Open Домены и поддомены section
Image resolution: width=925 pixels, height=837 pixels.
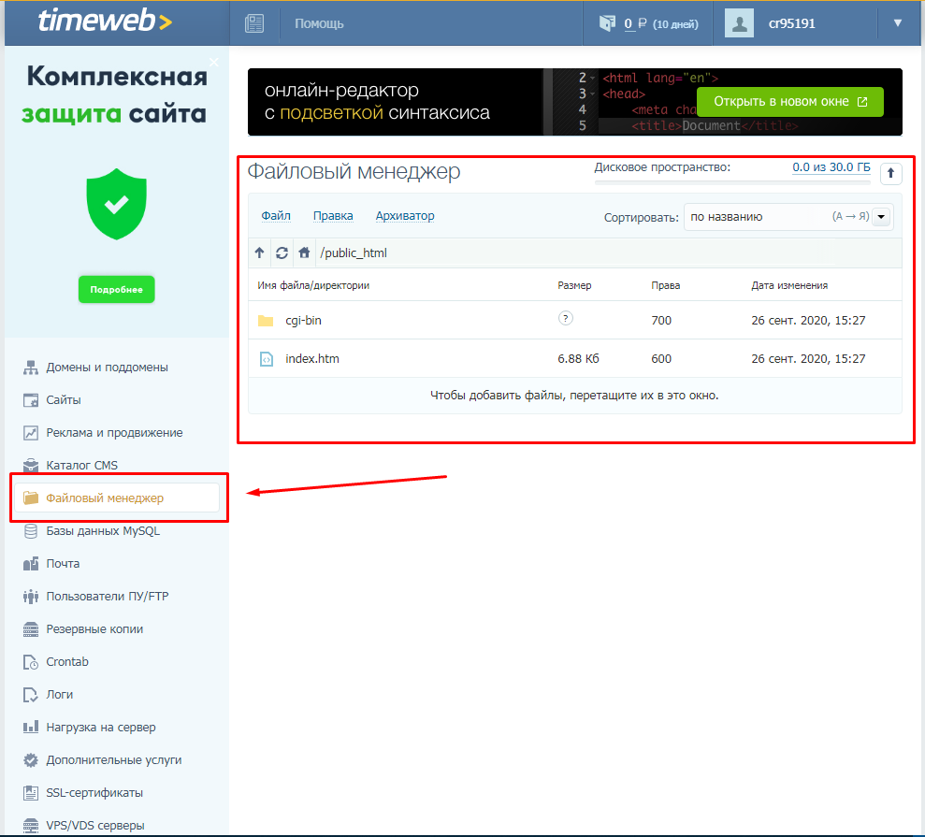tap(107, 368)
